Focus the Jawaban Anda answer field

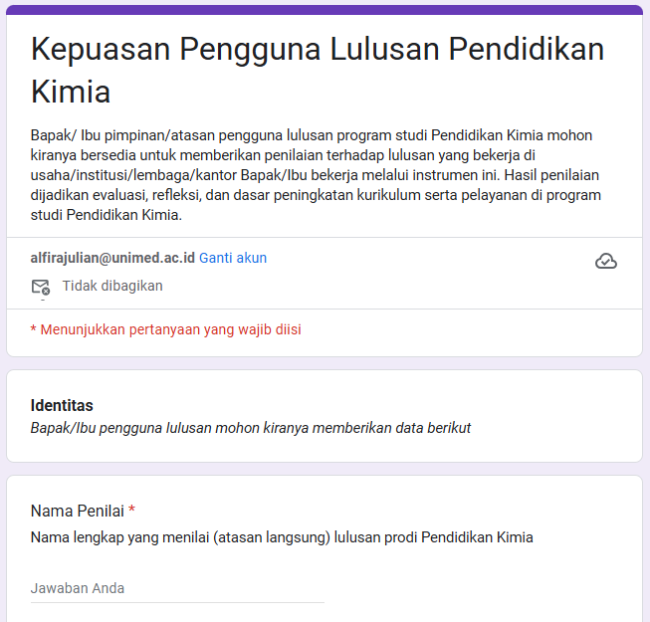tap(177, 588)
